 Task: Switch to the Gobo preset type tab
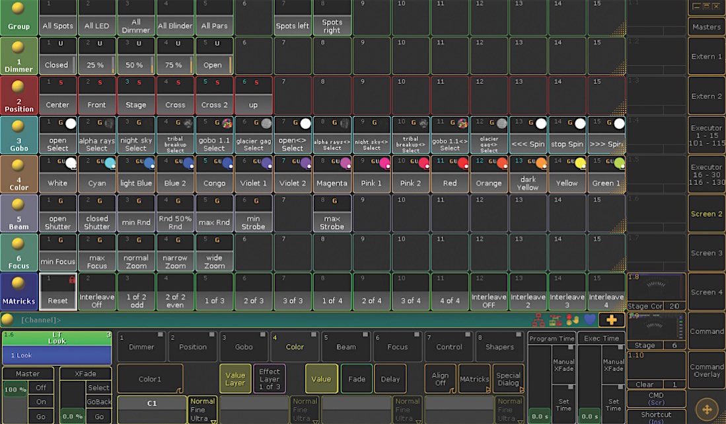[244, 346]
